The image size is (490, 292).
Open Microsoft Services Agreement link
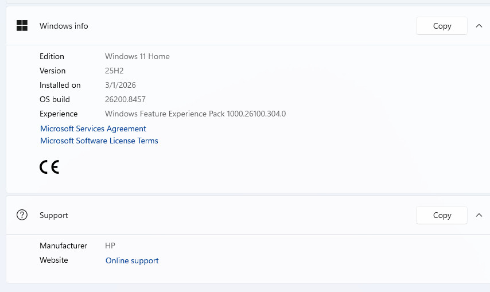[93, 129]
